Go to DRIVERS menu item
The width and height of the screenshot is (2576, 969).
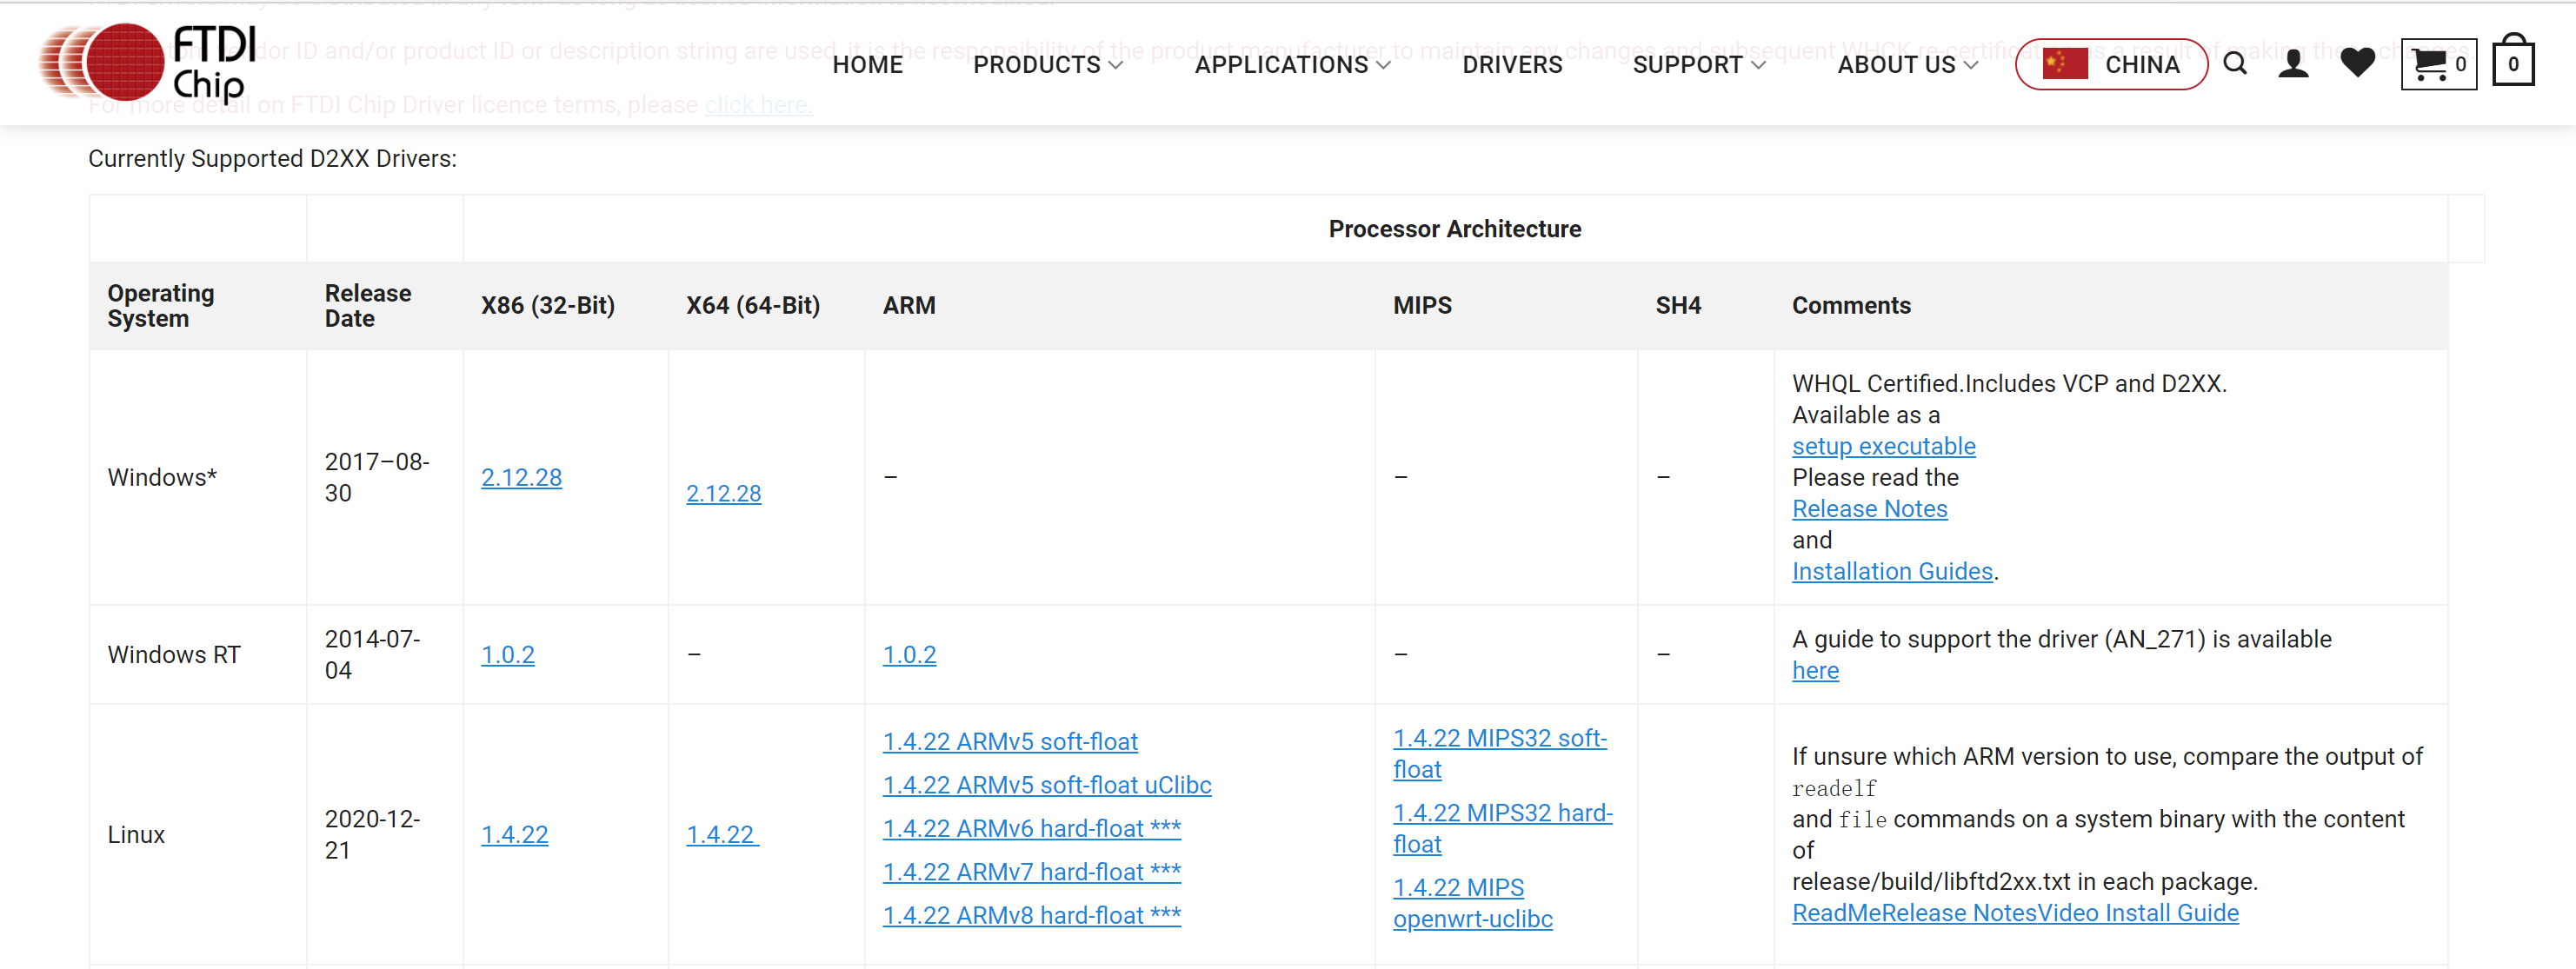[x=1512, y=64]
